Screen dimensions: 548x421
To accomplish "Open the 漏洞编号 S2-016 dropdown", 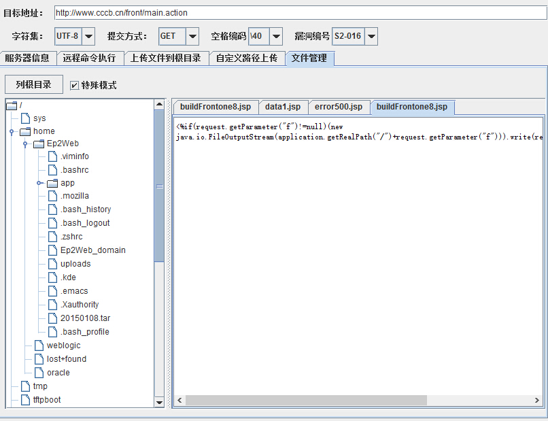I will [x=371, y=36].
